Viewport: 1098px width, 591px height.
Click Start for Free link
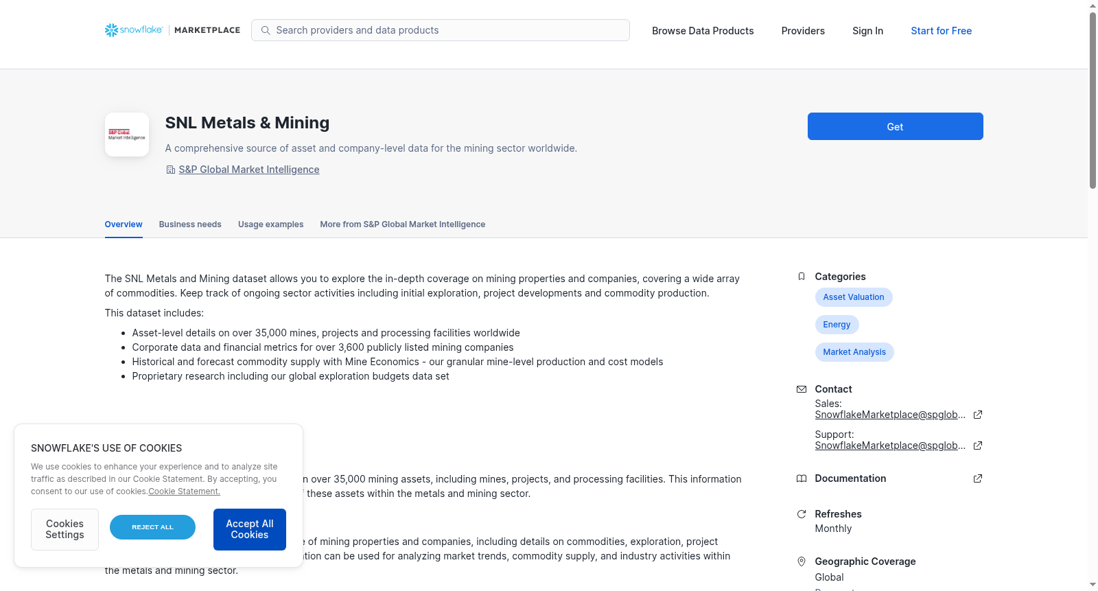[x=942, y=31]
